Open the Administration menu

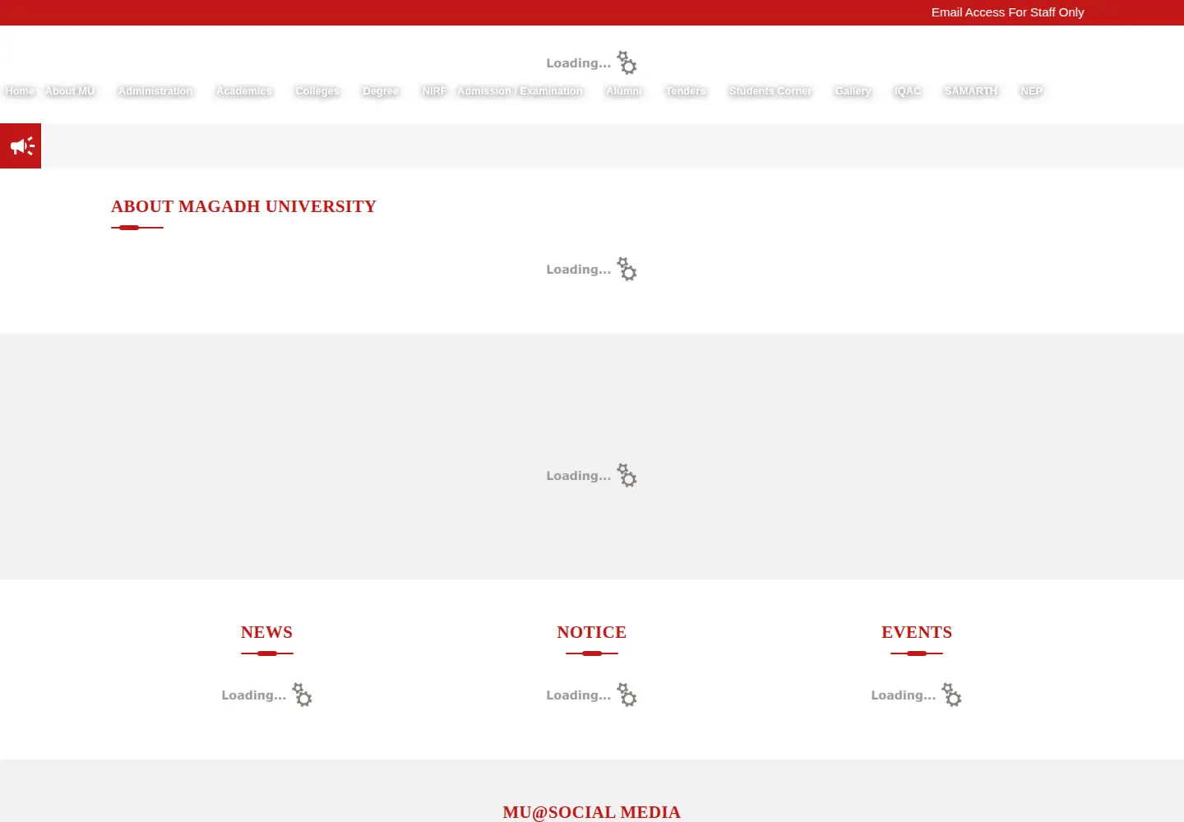coord(155,91)
